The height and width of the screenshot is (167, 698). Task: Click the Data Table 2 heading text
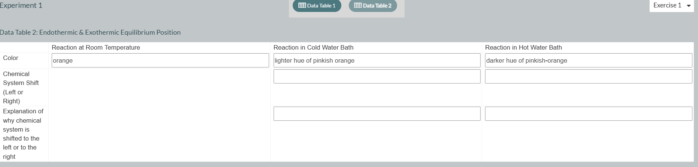[x=90, y=32]
